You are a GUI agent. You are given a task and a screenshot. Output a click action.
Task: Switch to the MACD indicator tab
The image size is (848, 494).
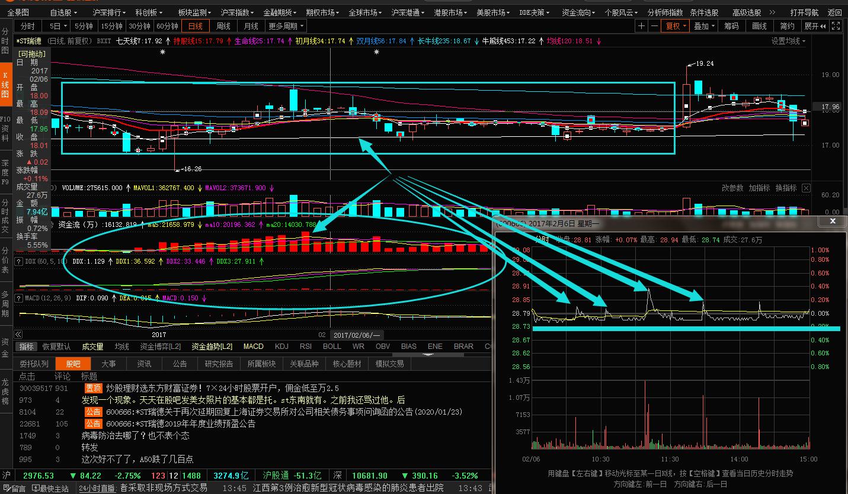253,346
